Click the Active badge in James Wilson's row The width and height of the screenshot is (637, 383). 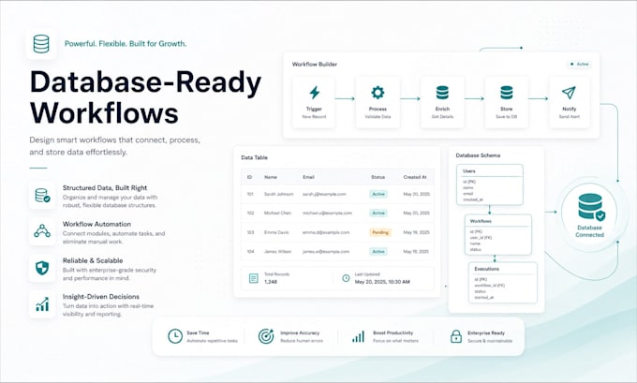pyautogui.click(x=378, y=251)
